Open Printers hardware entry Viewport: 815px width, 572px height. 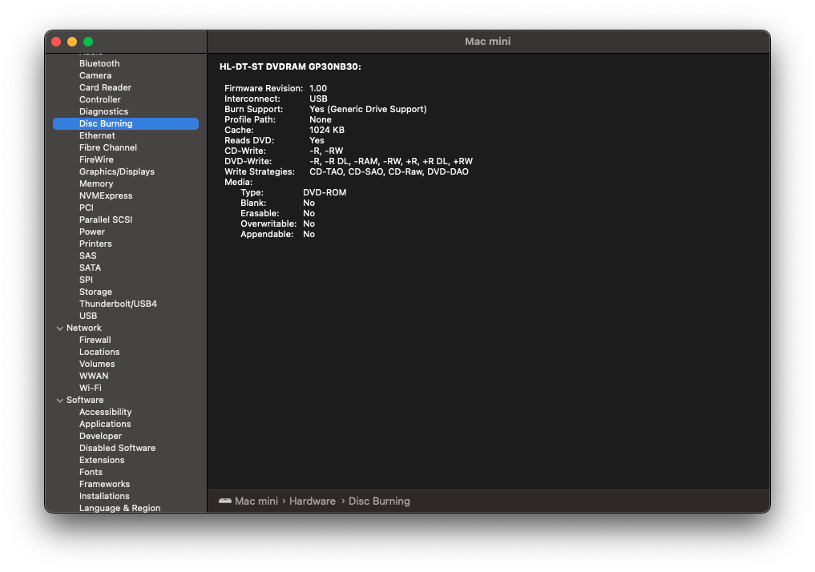(95, 244)
